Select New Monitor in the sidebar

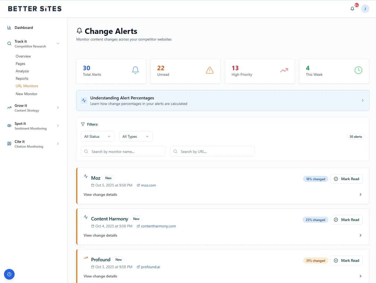coord(27,94)
